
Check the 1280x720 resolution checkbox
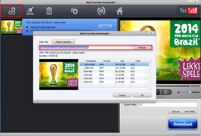pos(81,68)
